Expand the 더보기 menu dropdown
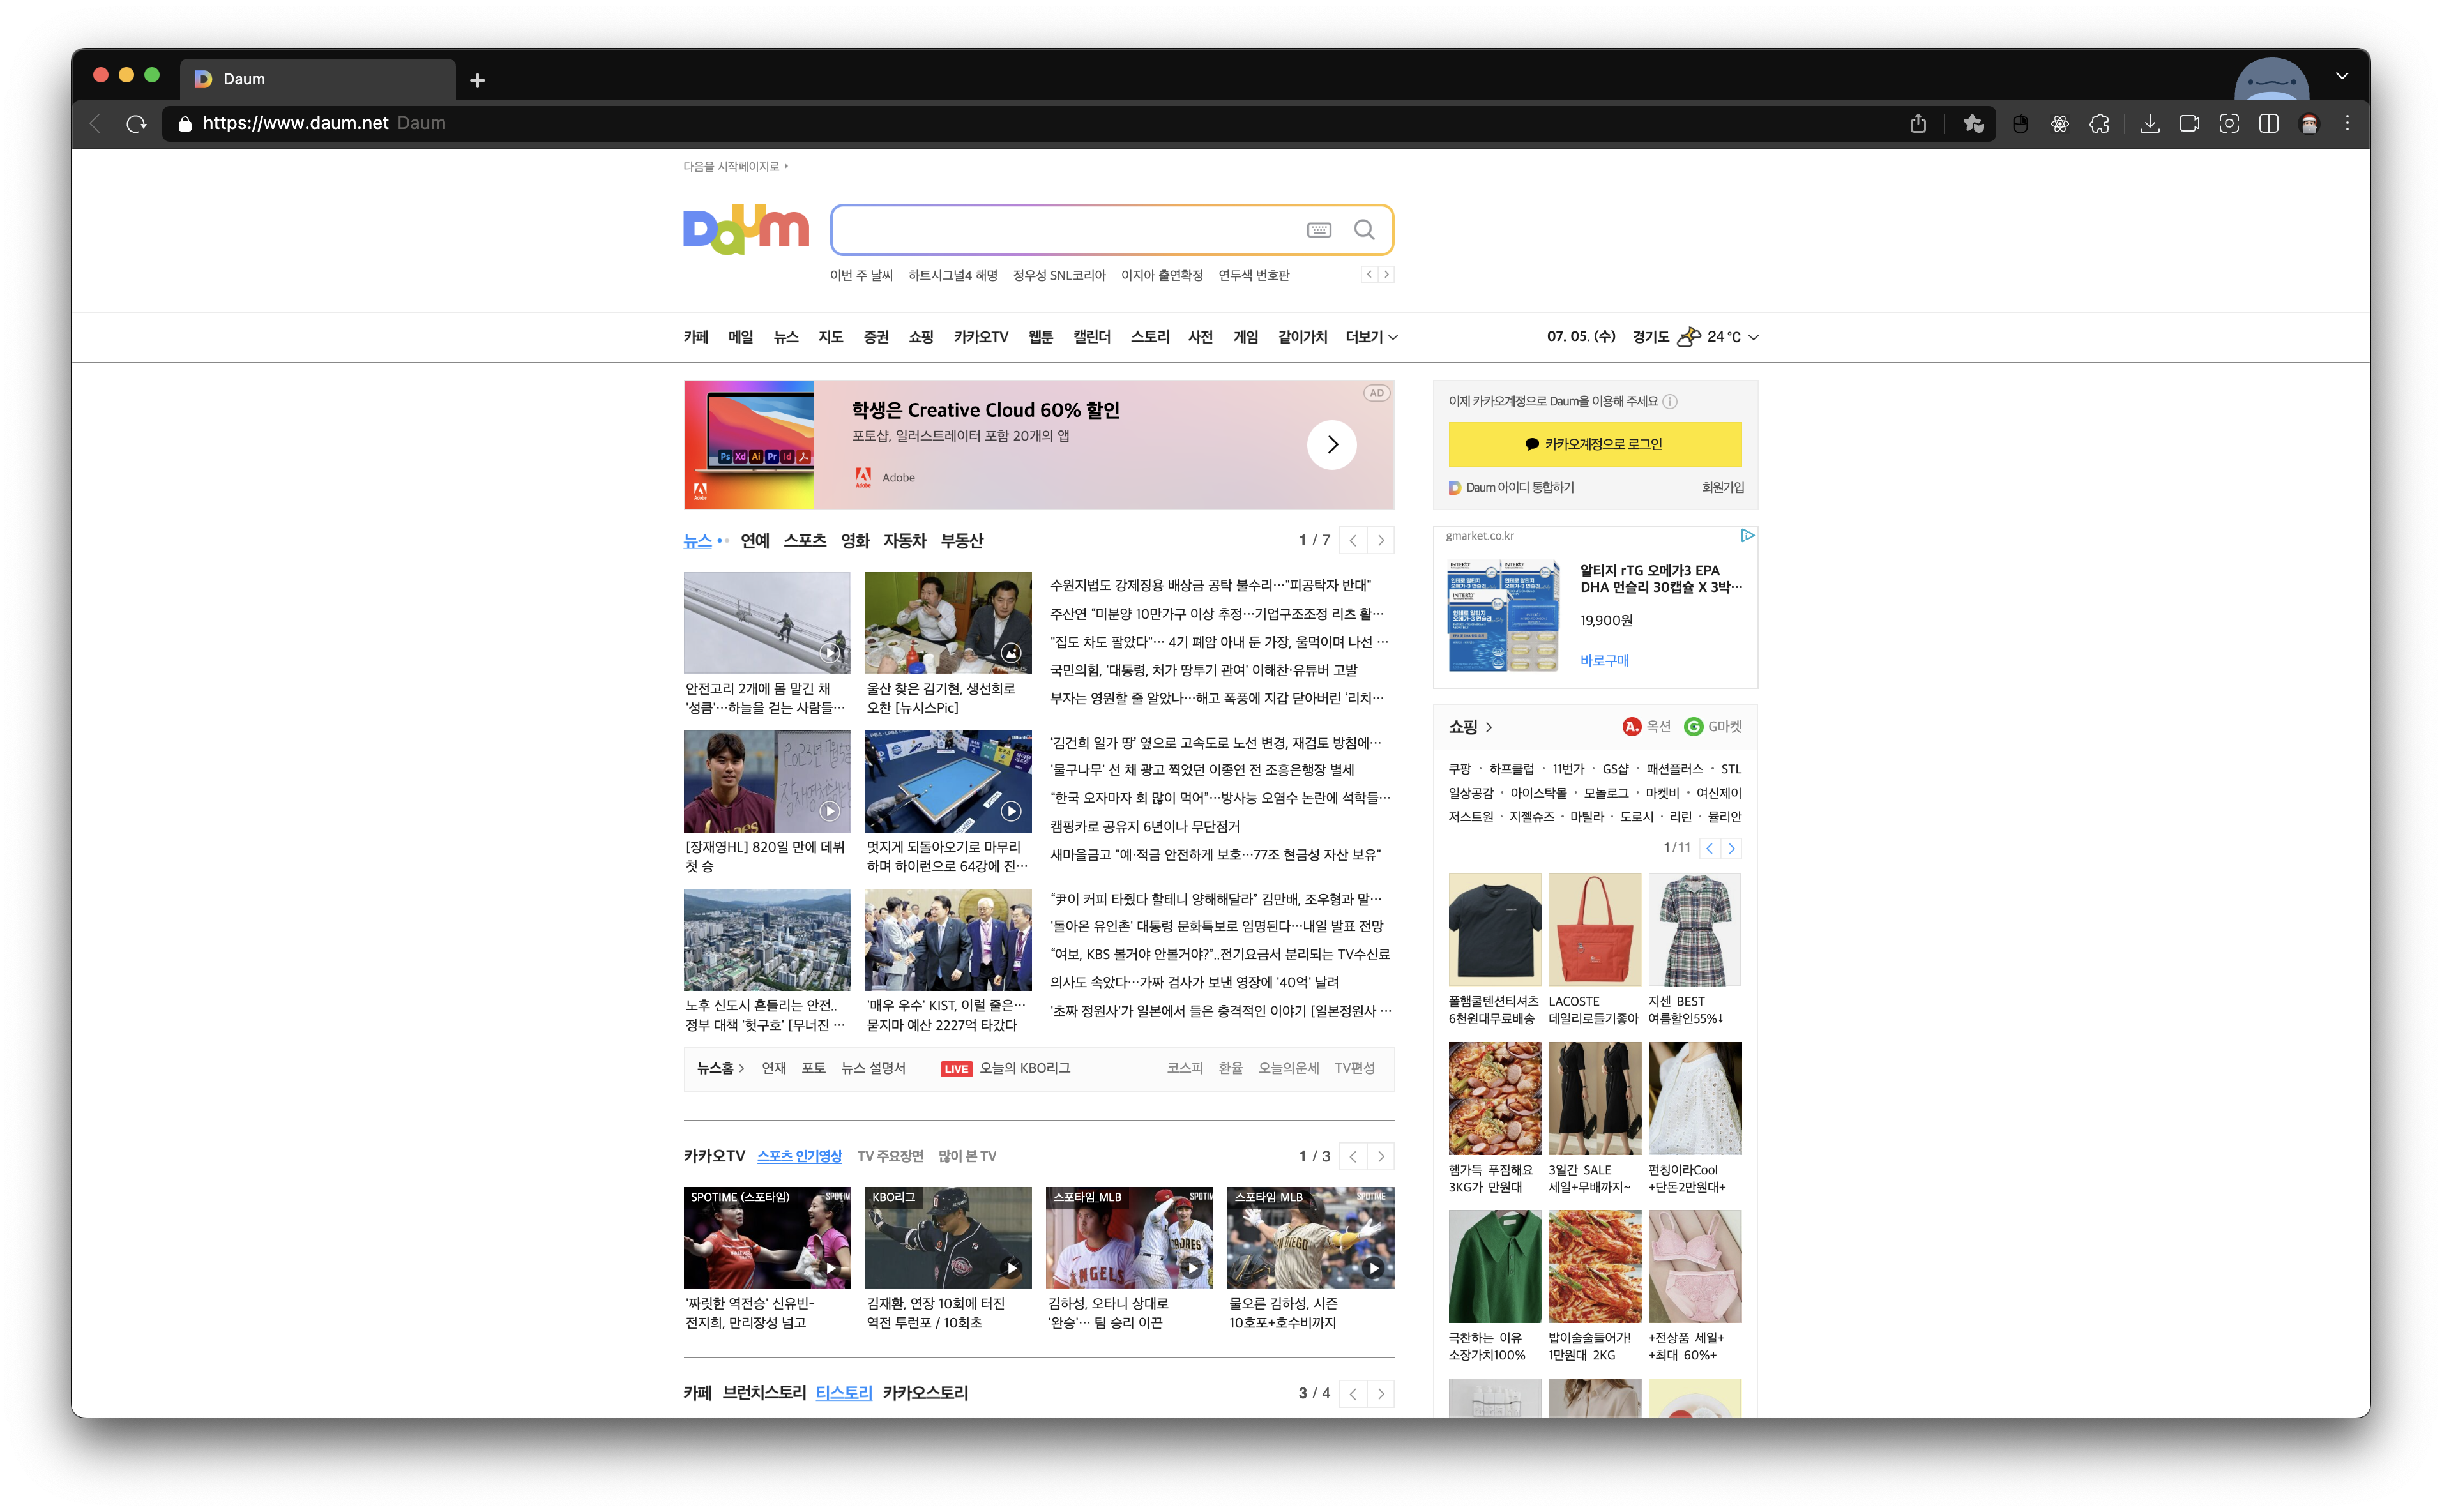 pyautogui.click(x=1371, y=337)
